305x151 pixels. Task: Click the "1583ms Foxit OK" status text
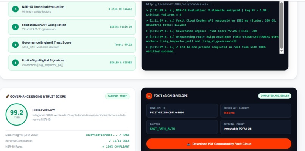pyautogui.click(x=121, y=27)
